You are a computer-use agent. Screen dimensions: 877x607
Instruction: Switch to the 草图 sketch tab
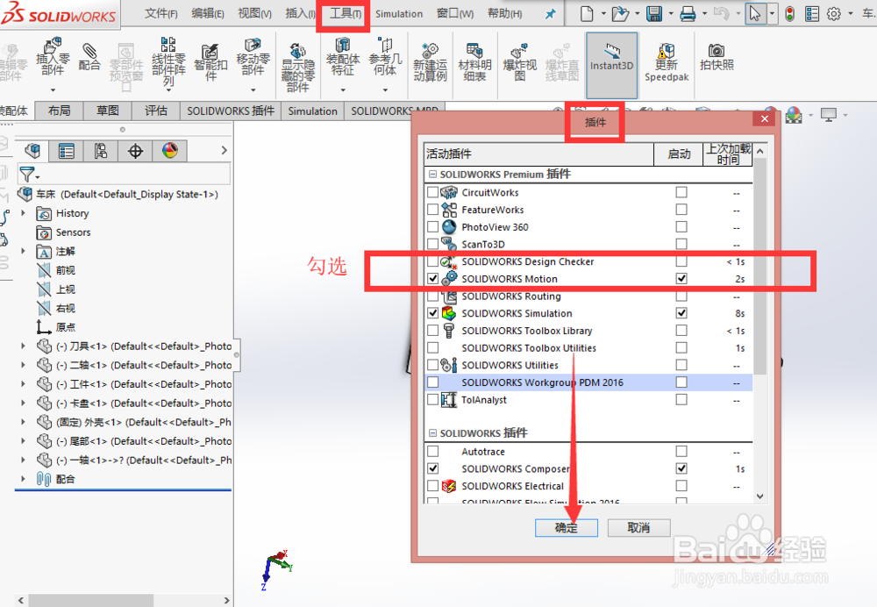pos(107,111)
